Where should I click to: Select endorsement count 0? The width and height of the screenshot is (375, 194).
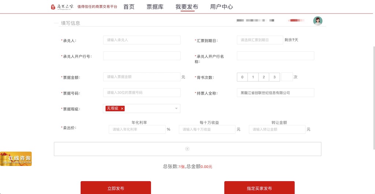pyautogui.click(x=242, y=77)
